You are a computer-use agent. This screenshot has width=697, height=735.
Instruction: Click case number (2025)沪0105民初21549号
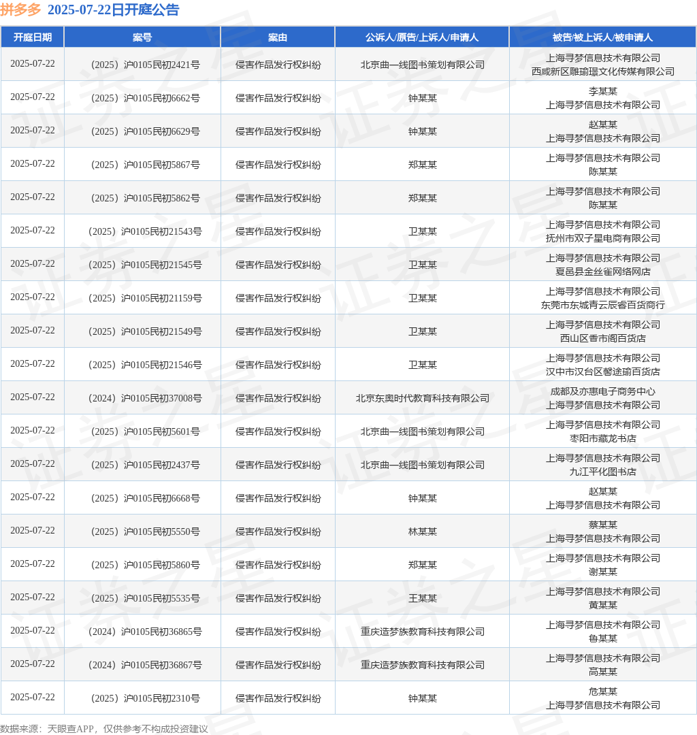(145, 331)
